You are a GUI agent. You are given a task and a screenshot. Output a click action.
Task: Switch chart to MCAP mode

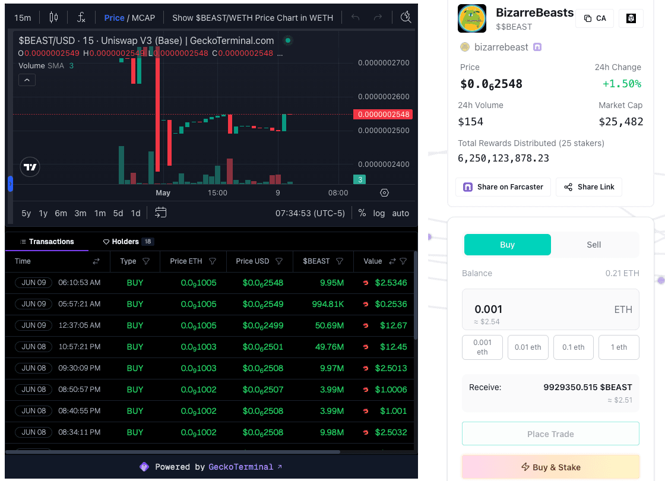point(143,18)
